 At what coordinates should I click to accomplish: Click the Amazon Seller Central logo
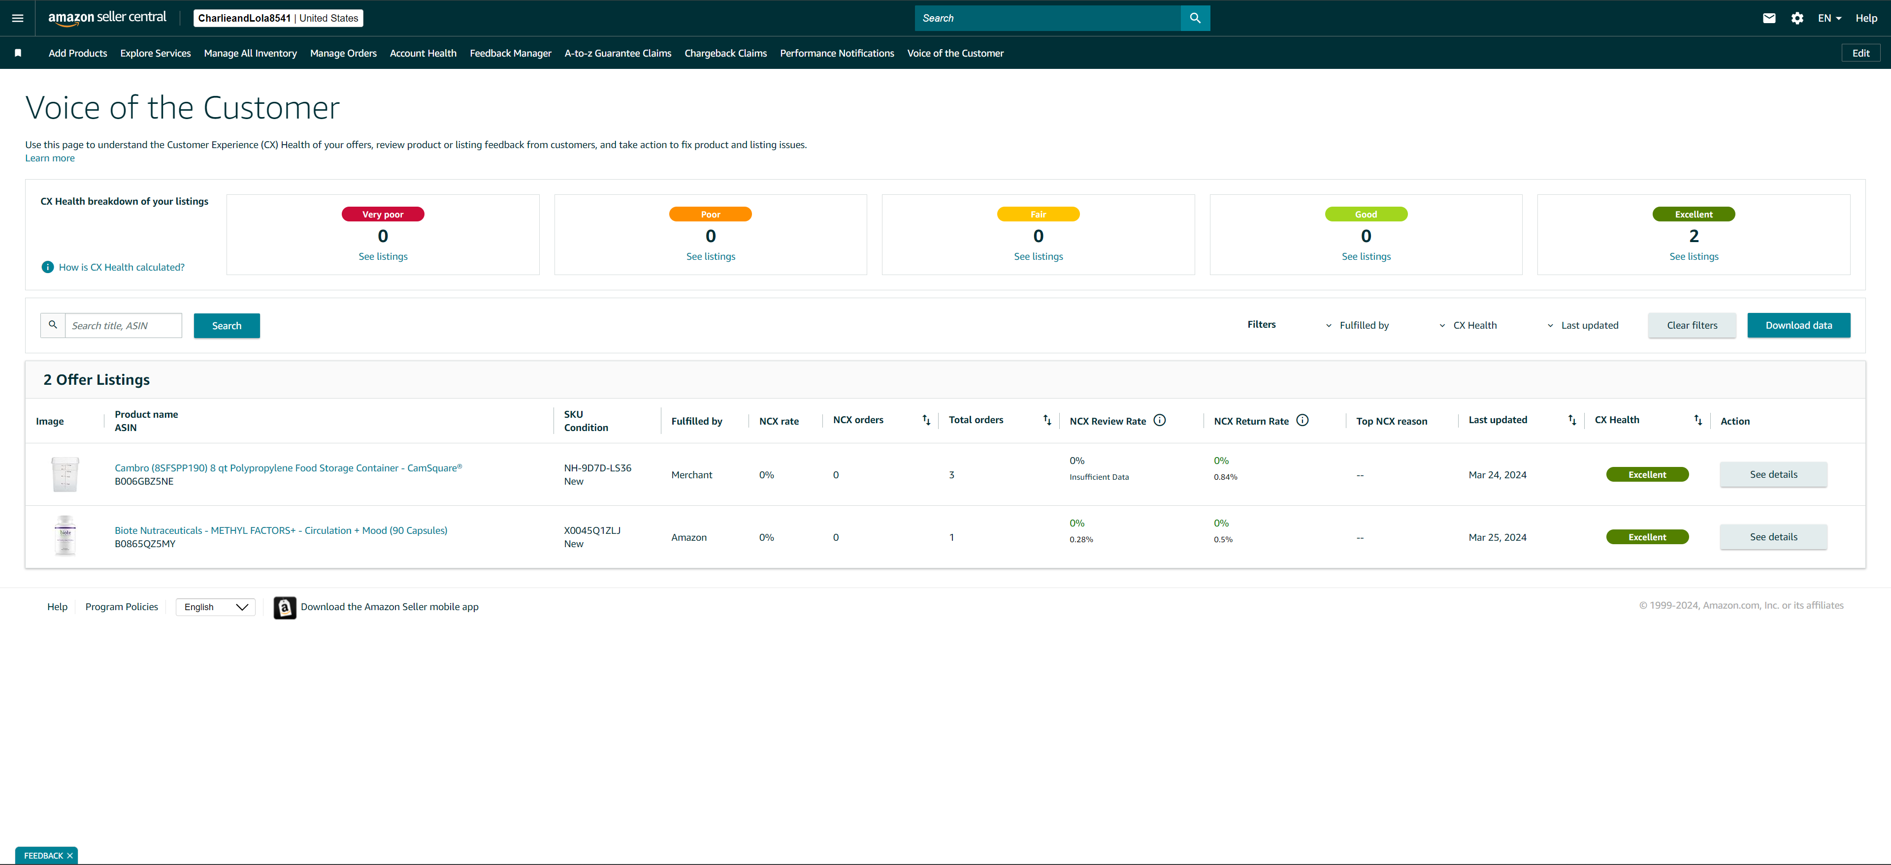pyautogui.click(x=107, y=18)
